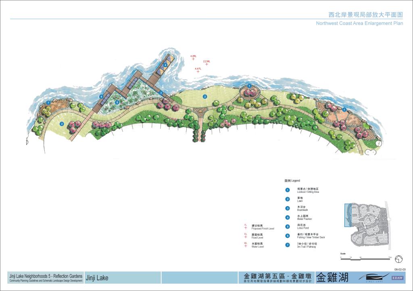Image resolution: width=413 pixels, height=291 pixels.
Task: Click the scale bar
Action: pos(365,259)
